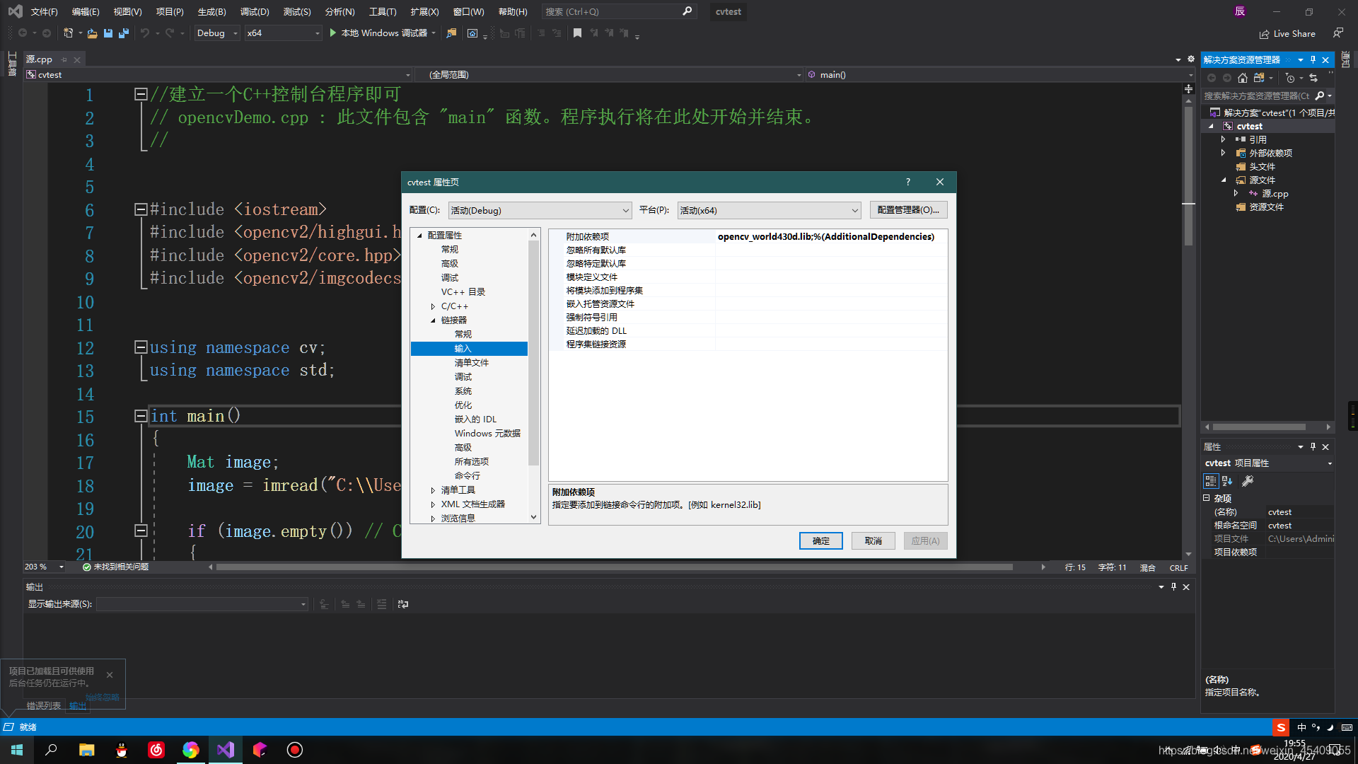1358x764 pixels.
Task: Click the 附加依赖项 value field
Action: click(x=830, y=236)
